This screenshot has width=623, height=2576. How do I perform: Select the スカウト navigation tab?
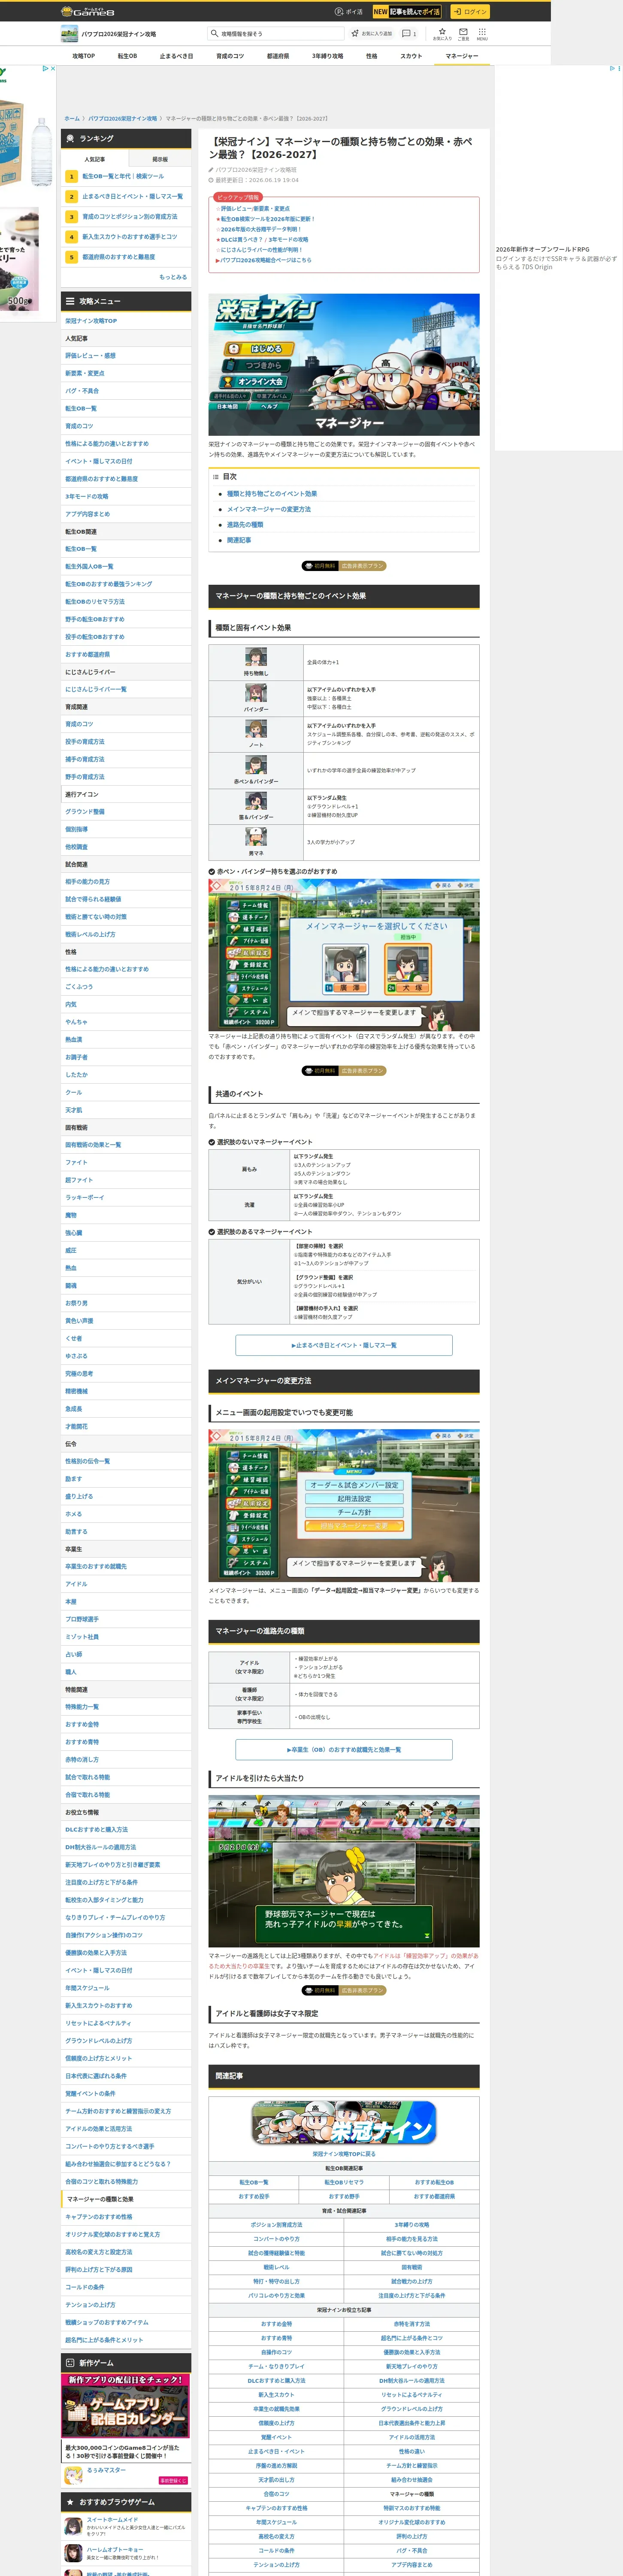[x=411, y=56]
